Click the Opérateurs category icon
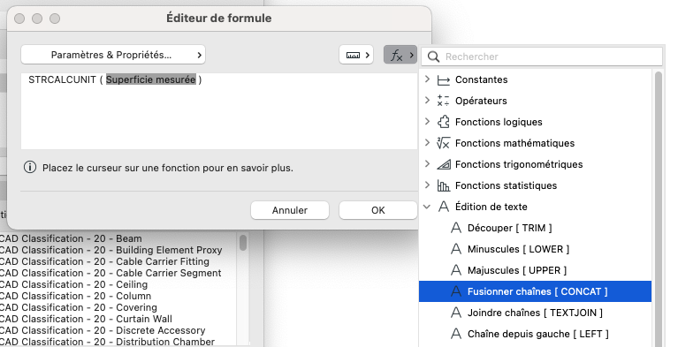This screenshot has width=678, height=347. click(x=443, y=101)
